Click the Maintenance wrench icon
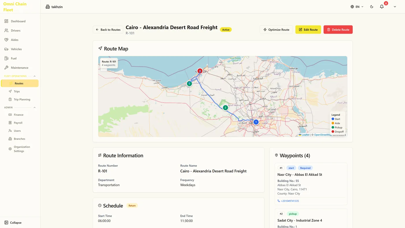Viewport: 405px width, 228px height. 6,67
